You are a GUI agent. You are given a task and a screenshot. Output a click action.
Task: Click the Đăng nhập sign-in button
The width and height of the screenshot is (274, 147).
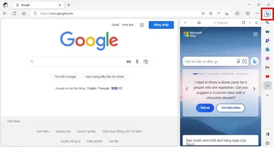(x=161, y=25)
